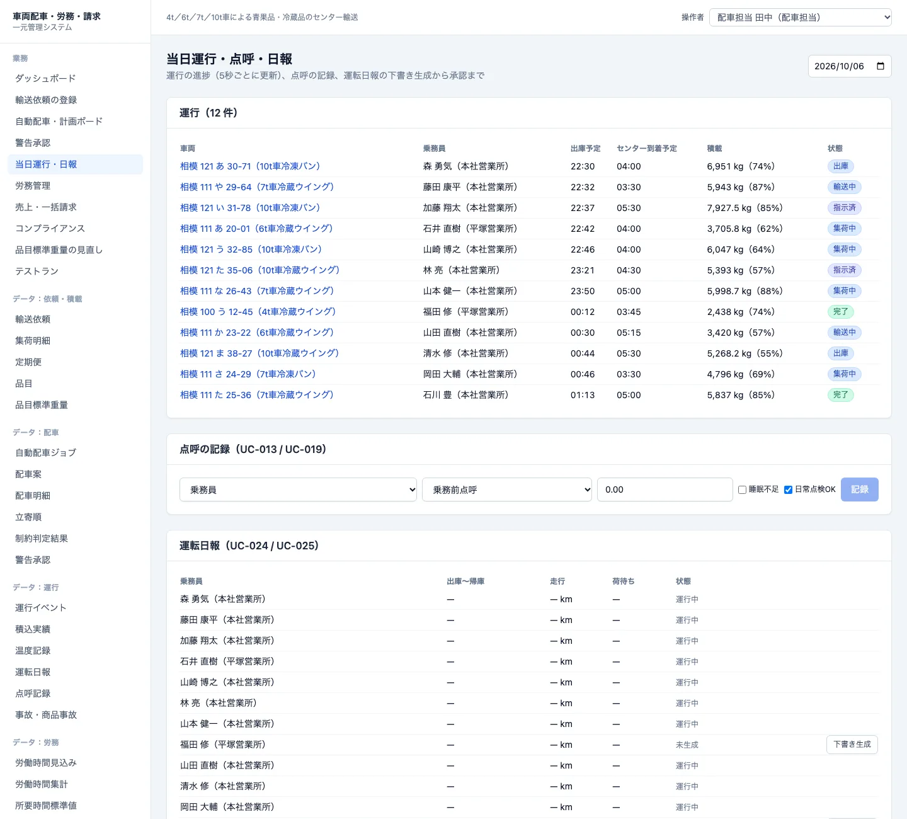Click 完了 status badge for 福田 修
This screenshot has width=907, height=819.
[x=841, y=312]
